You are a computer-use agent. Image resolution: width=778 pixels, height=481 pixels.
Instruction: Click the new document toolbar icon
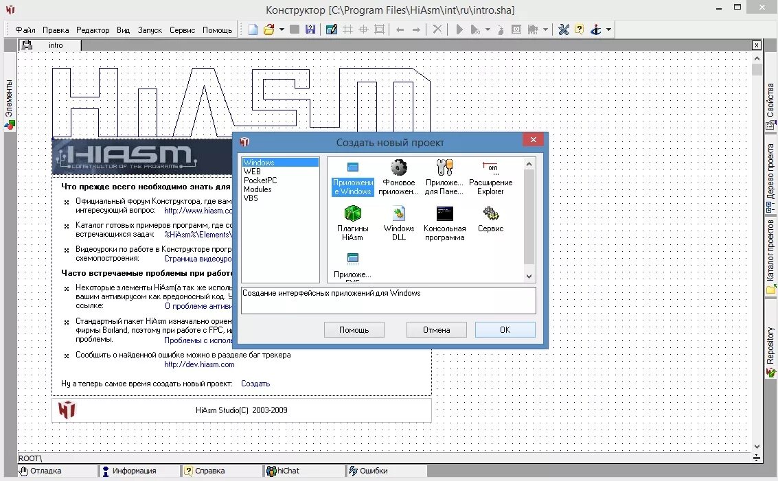pos(253,30)
